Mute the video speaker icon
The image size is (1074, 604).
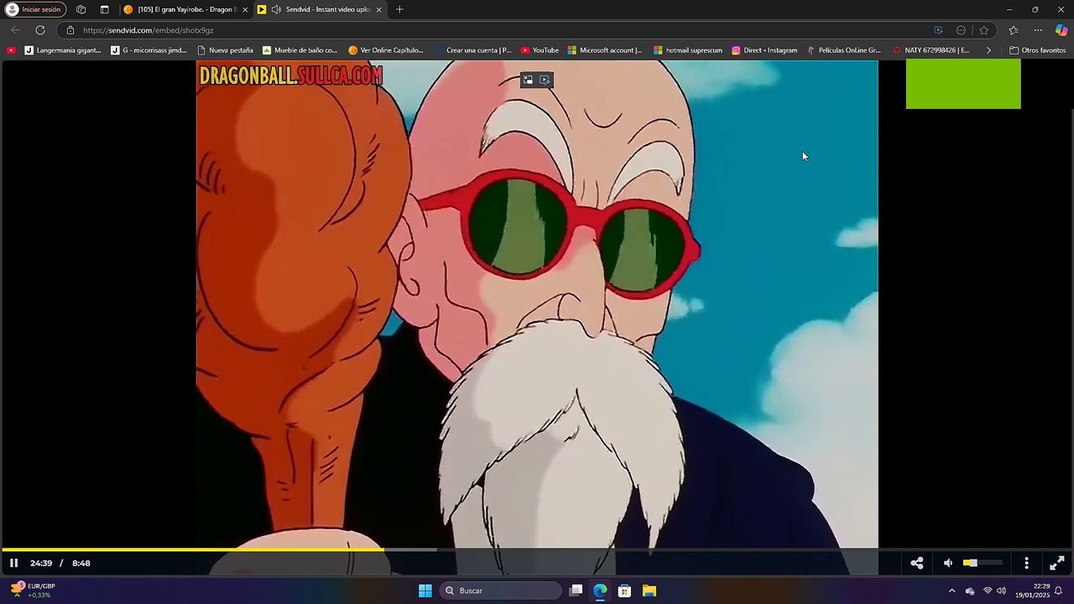click(x=948, y=563)
